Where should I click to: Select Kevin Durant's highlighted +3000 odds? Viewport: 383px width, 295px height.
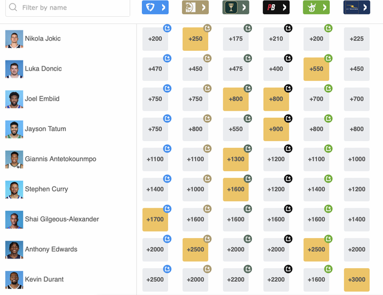click(x=357, y=279)
